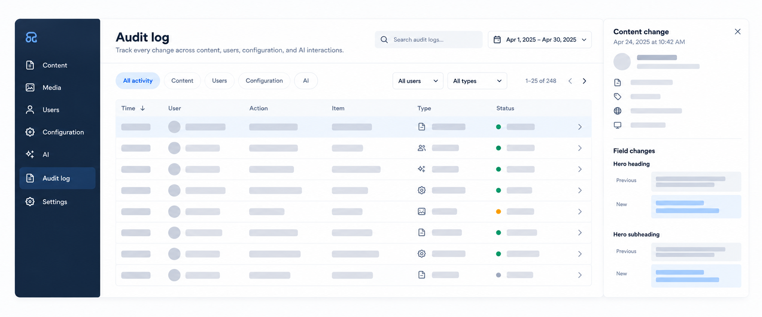Switch to the All activity tab
The height and width of the screenshot is (317, 762).
click(138, 81)
